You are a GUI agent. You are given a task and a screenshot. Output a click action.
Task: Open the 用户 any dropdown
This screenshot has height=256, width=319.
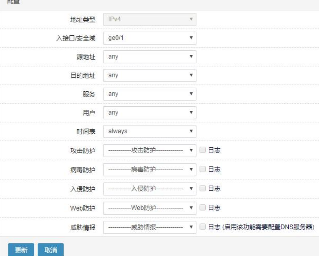pos(150,113)
